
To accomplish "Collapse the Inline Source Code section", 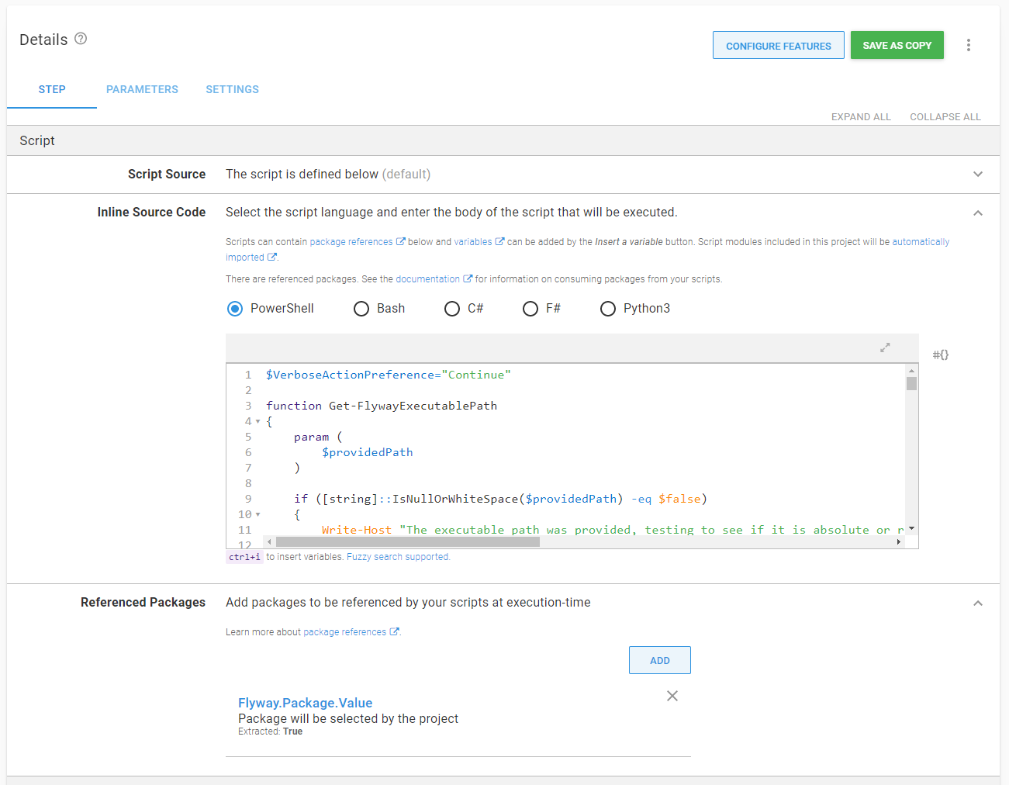I will pos(978,212).
